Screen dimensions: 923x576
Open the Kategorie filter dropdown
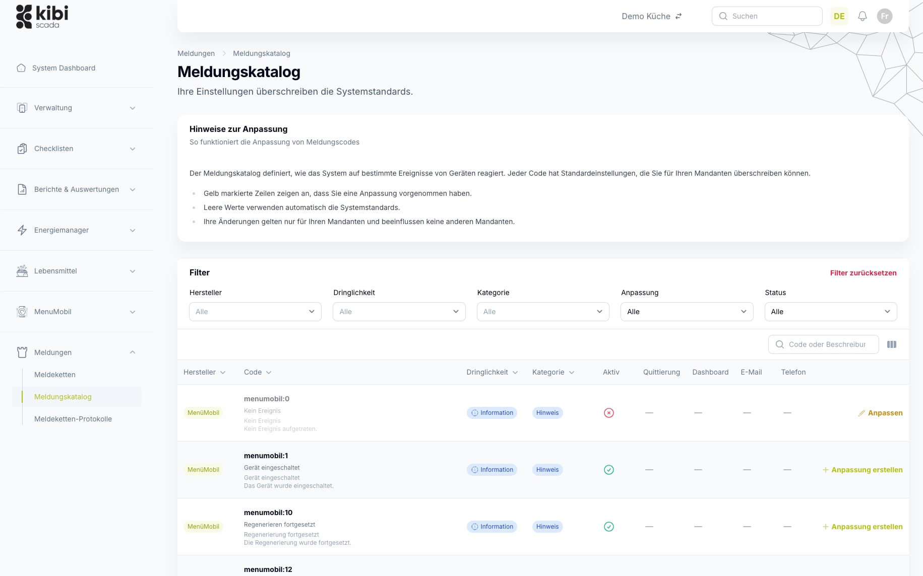click(x=543, y=312)
